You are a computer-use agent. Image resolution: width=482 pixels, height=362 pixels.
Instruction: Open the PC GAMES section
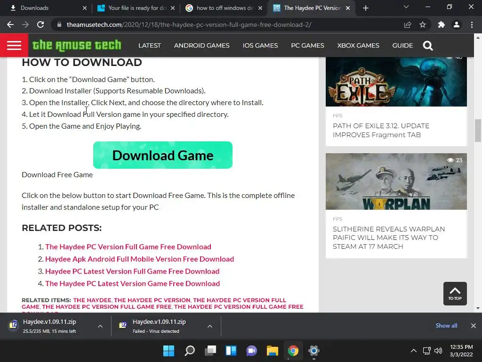[307, 46]
